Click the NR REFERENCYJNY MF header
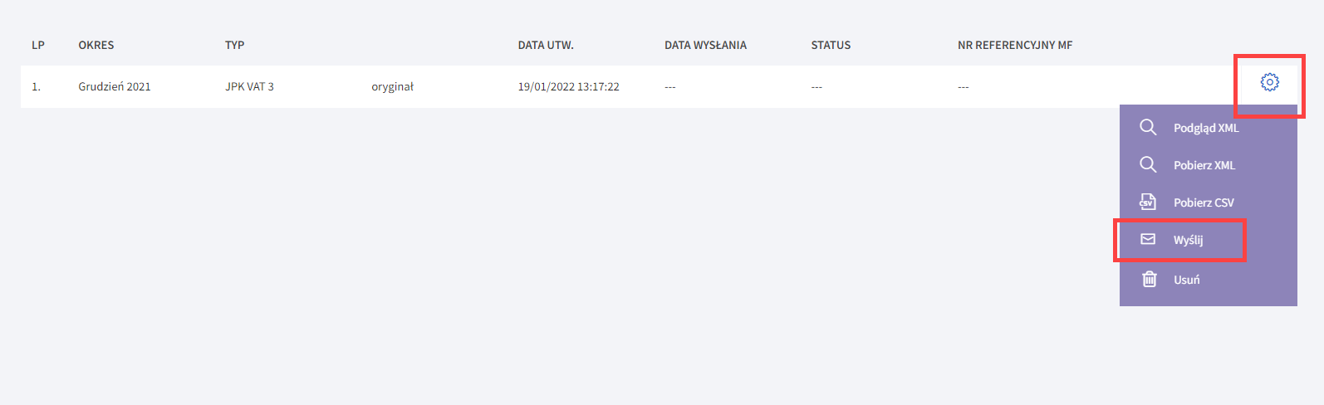This screenshot has height=405, width=1324. point(1015,45)
